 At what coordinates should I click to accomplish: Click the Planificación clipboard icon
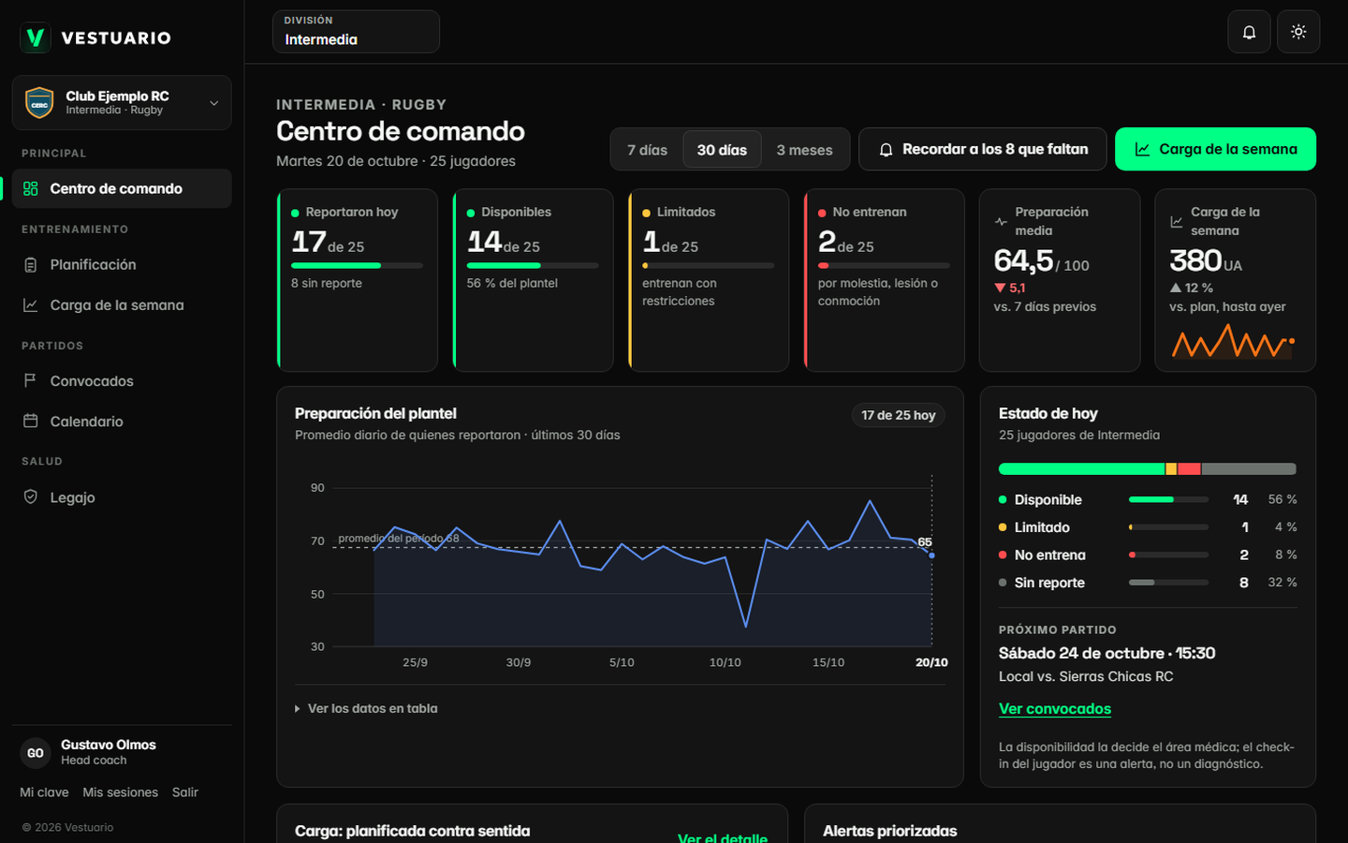(x=31, y=265)
